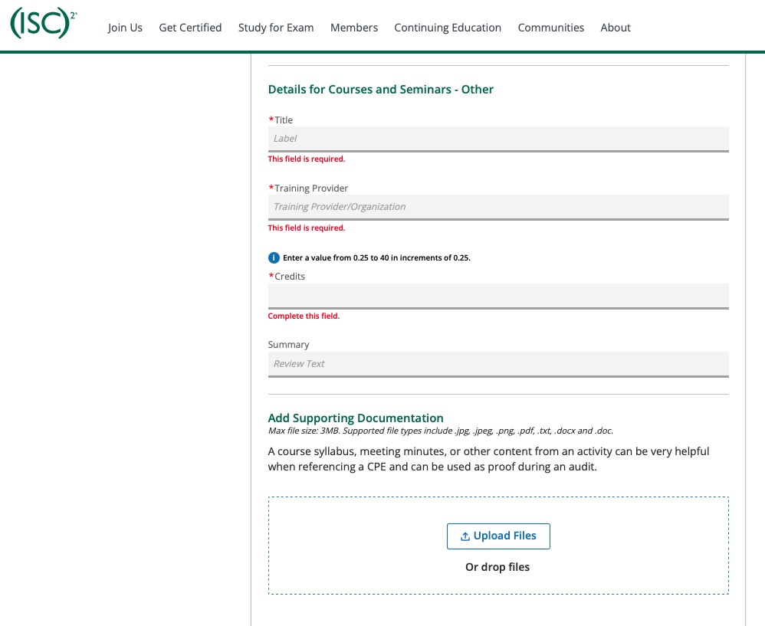Click the 'Add Supporting Documentation' heading
This screenshot has height=626, width=765.
point(356,418)
